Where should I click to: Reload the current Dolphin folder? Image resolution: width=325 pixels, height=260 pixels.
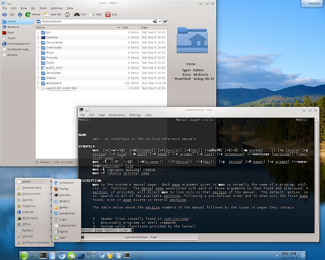32,14
